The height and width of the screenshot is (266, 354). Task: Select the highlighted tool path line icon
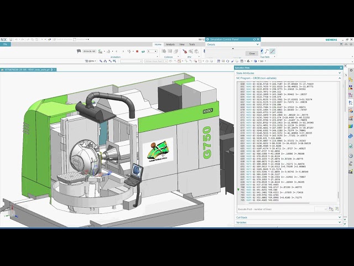273,52
